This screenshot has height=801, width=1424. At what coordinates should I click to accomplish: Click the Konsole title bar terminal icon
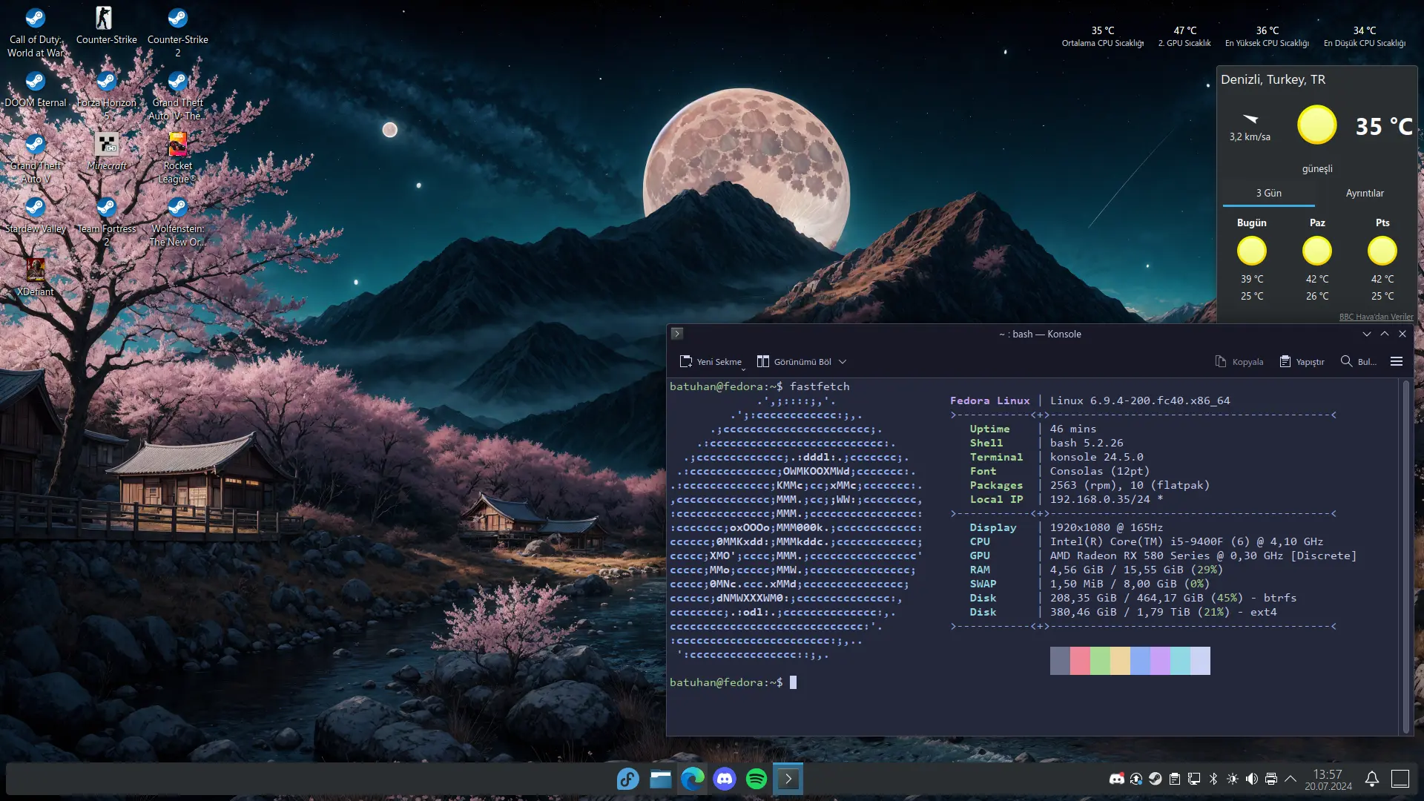point(676,334)
